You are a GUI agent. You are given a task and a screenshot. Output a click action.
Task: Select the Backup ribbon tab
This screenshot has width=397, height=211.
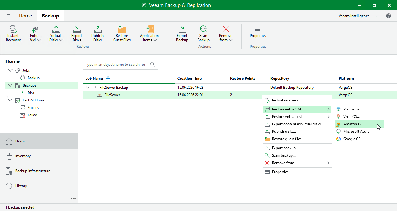point(51,16)
